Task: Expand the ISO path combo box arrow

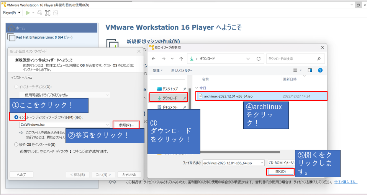Action: (107, 124)
